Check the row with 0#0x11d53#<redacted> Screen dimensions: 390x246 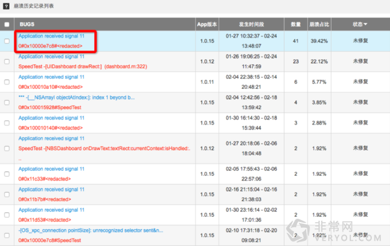7,215
